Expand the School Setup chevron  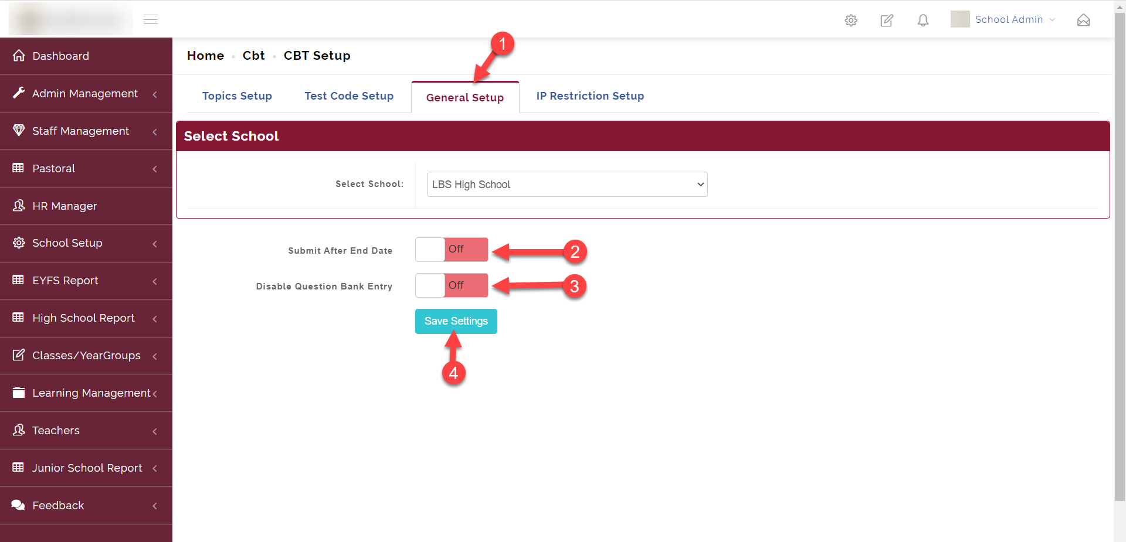155,244
